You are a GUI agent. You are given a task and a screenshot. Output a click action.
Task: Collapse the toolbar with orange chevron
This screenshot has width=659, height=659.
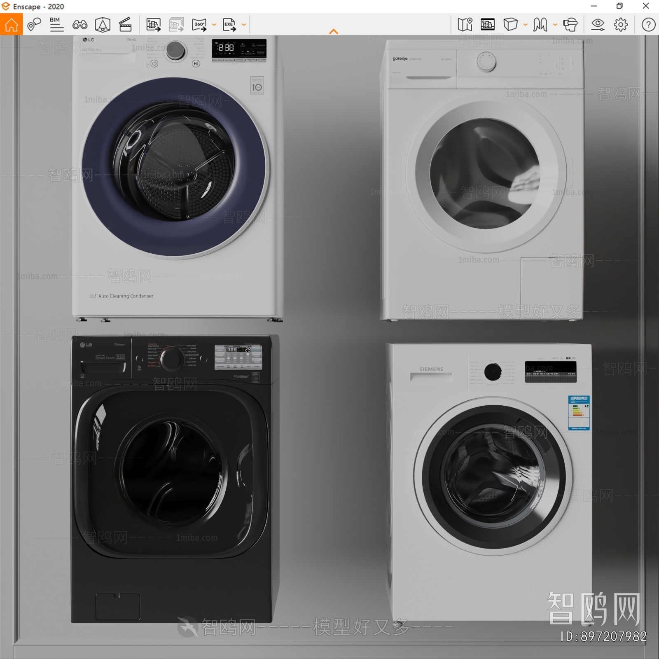click(x=334, y=31)
